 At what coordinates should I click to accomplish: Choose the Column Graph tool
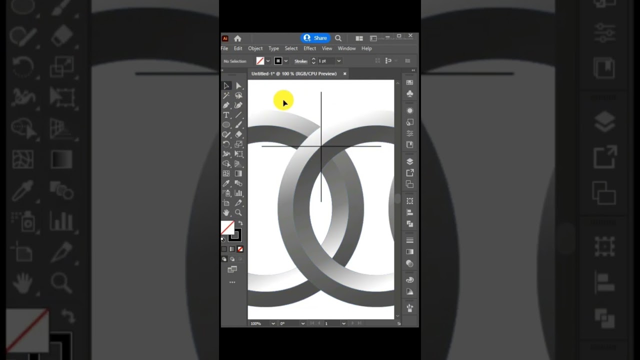[238, 193]
